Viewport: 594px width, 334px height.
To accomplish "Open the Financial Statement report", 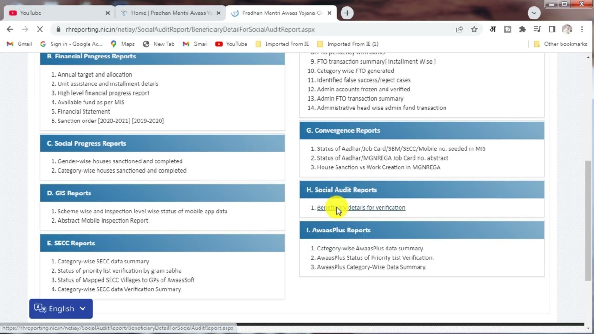I will pos(84,111).
